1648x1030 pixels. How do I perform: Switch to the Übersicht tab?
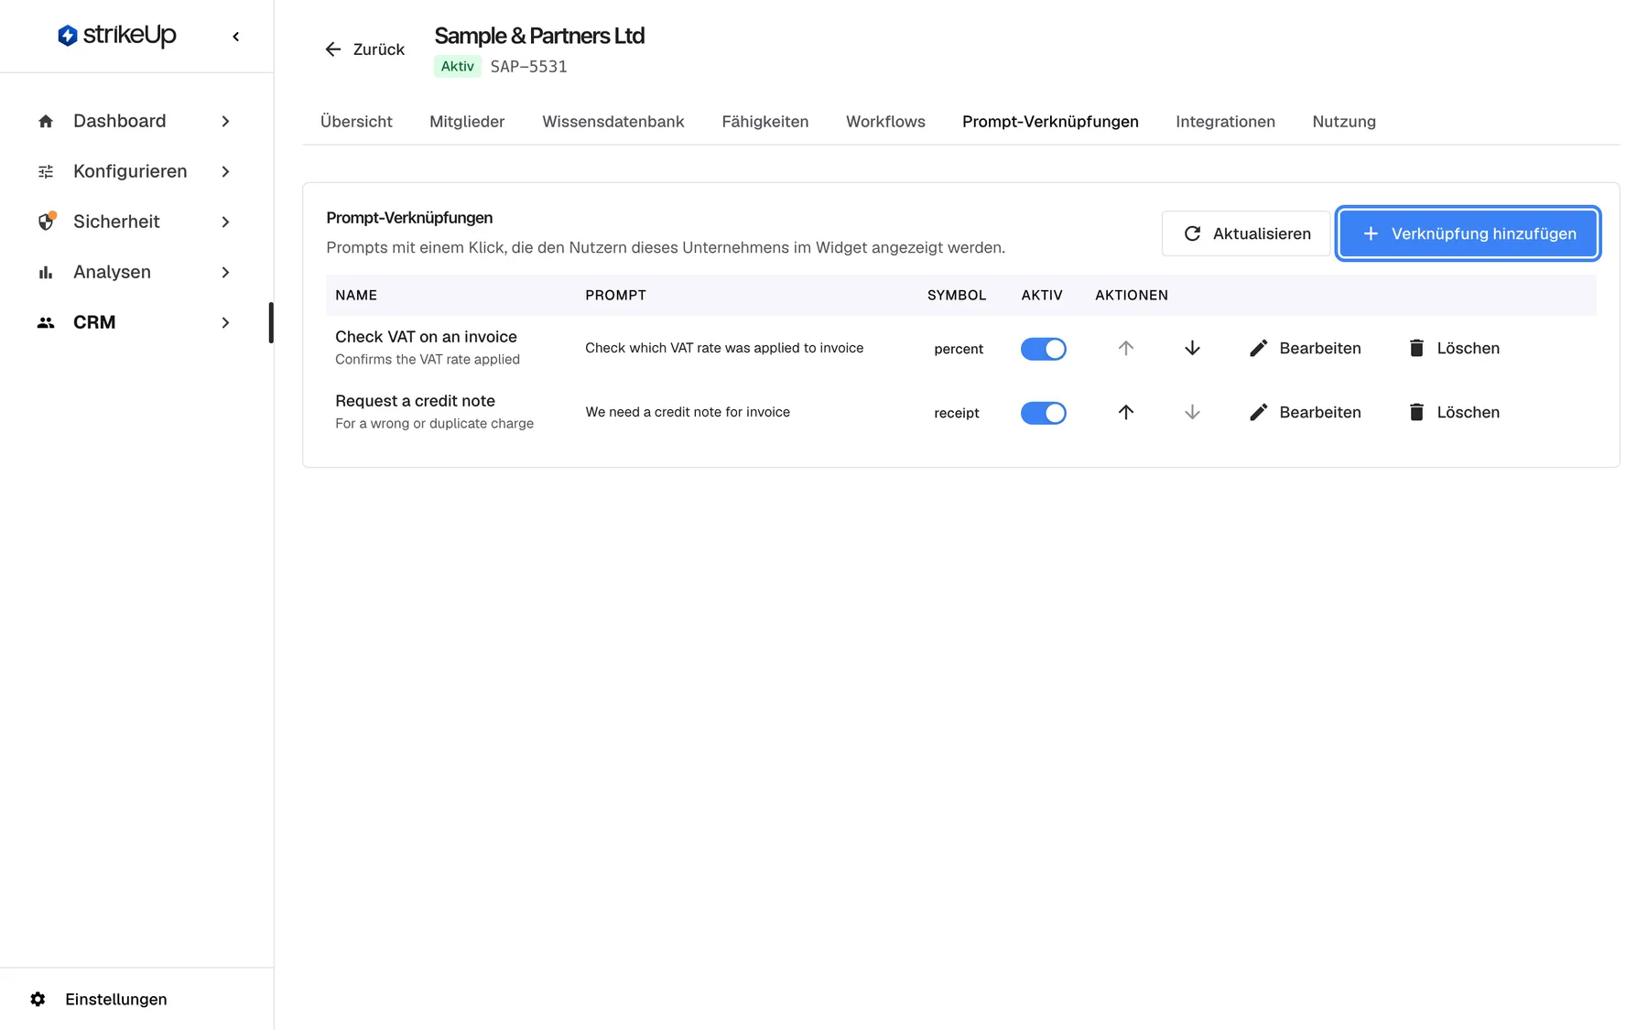pos(356,122)
